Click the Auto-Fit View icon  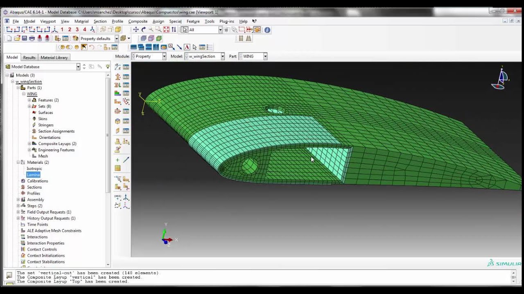point(166,29)
